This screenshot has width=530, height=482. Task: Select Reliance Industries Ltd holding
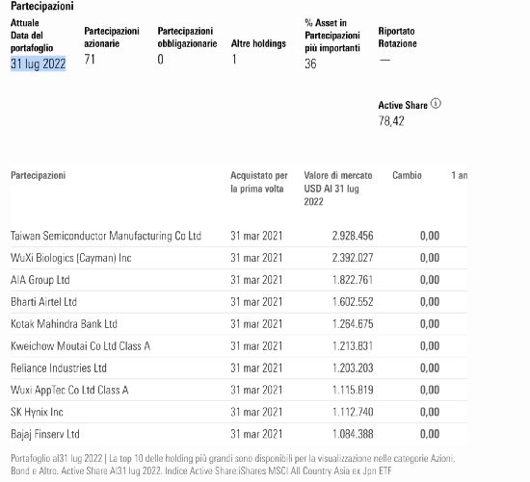click(x=59, y=368)
